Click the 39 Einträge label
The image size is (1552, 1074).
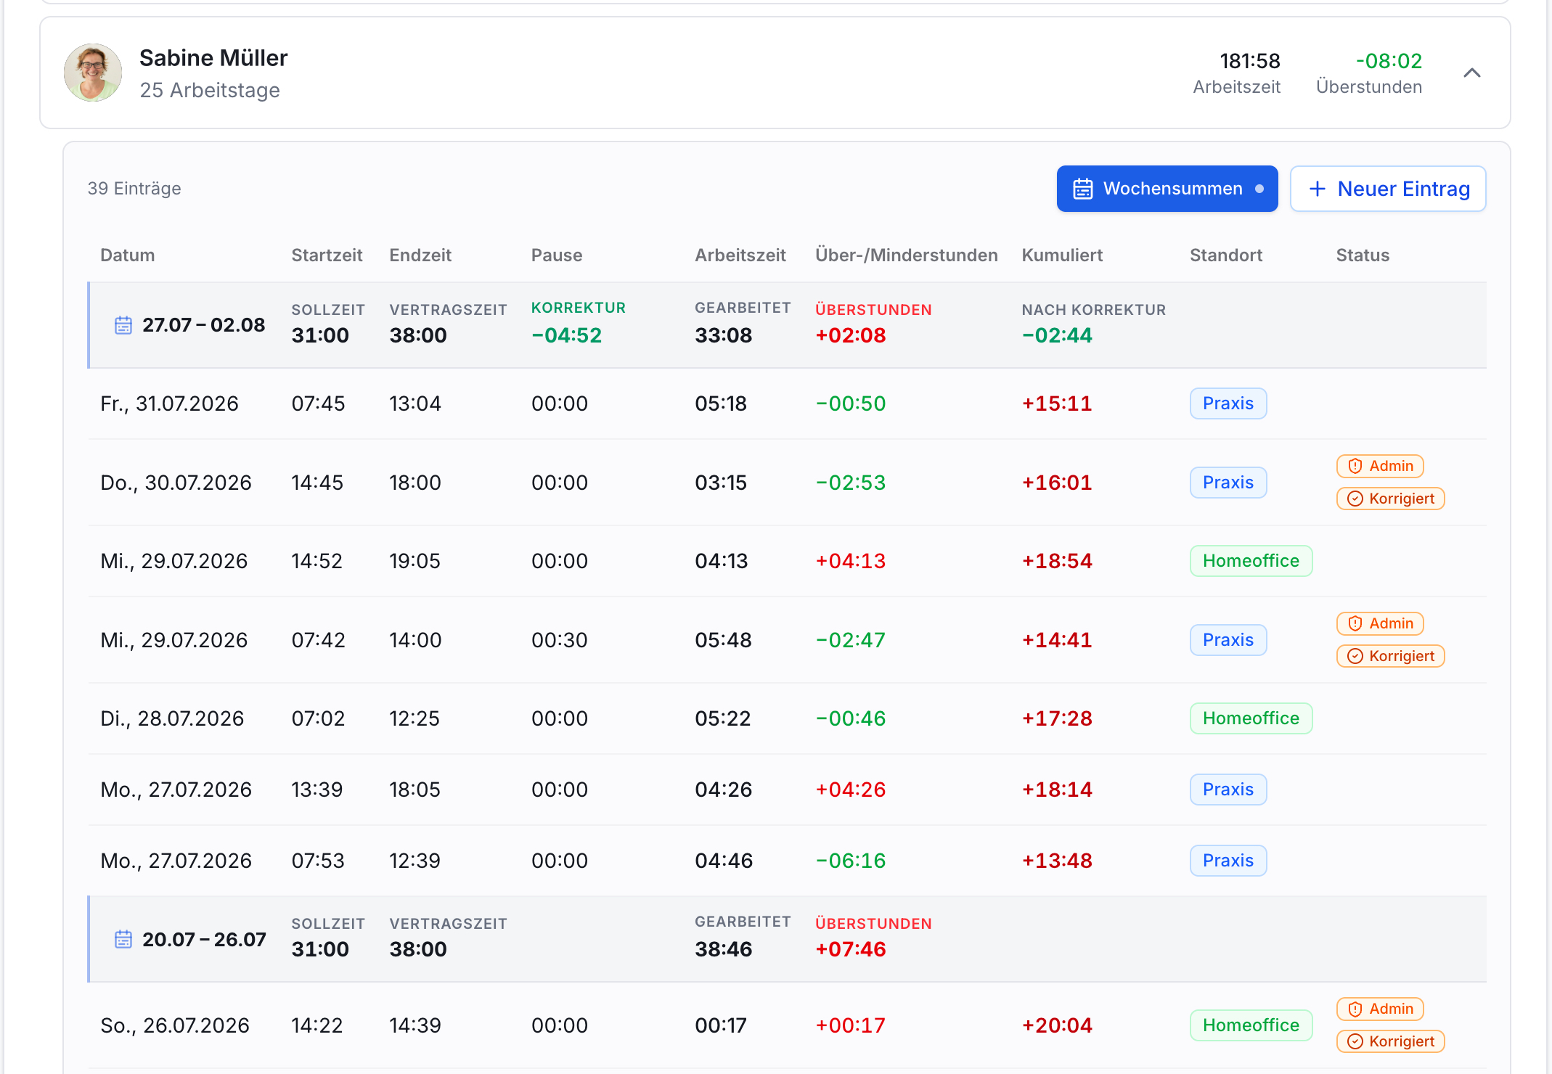tap(134, 189)
